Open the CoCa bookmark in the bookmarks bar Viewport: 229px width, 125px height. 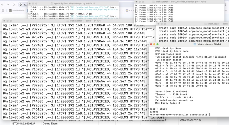point(130,11)
